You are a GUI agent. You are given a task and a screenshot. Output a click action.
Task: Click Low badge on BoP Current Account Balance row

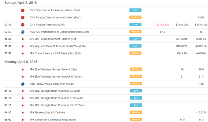click(x=136, y=39)
